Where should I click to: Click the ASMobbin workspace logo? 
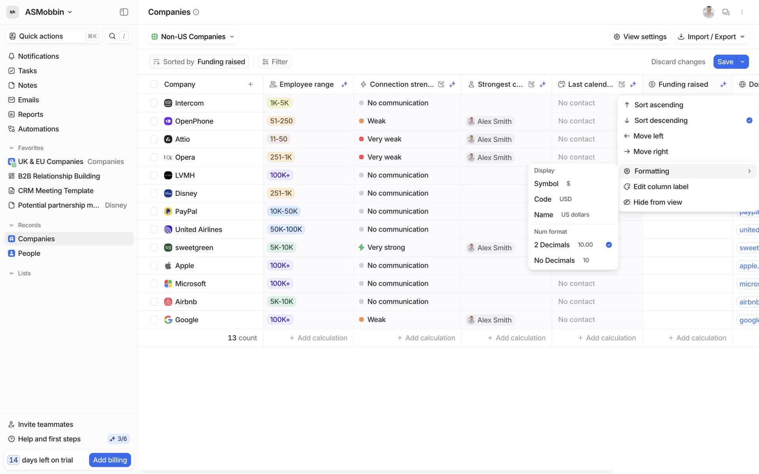pos(13,12)
